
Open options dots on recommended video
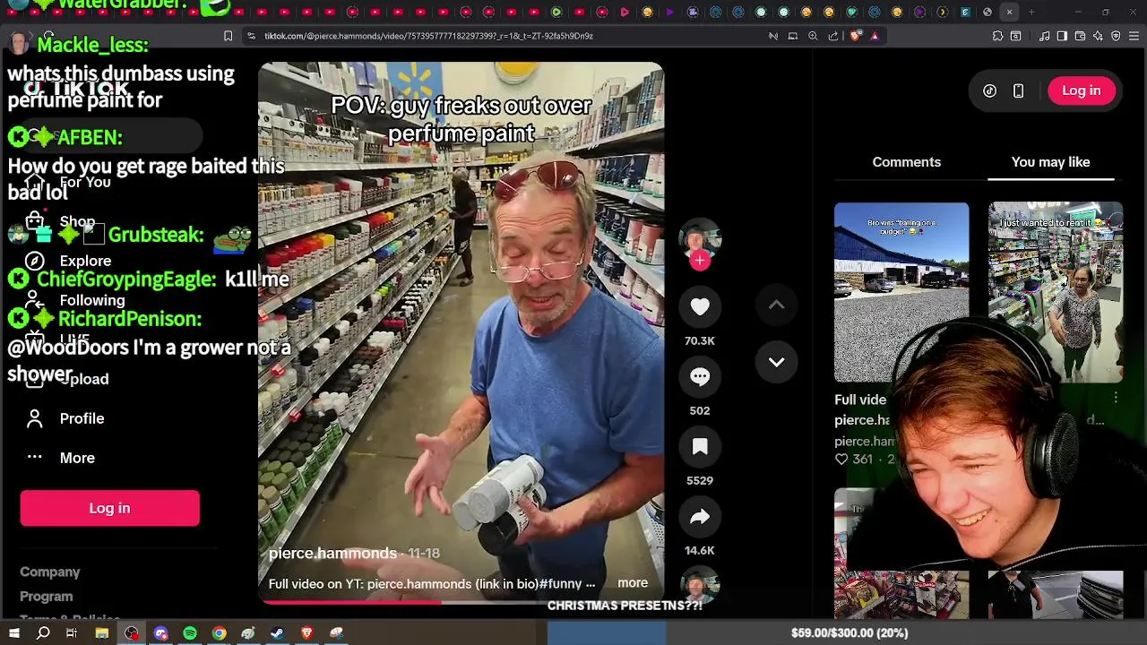point(1116,397)
